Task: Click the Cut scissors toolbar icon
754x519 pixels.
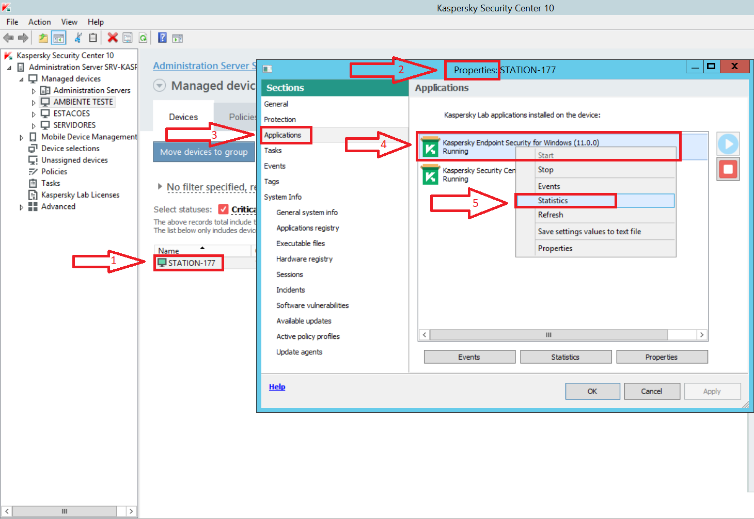Action: (x=78, y=38)
